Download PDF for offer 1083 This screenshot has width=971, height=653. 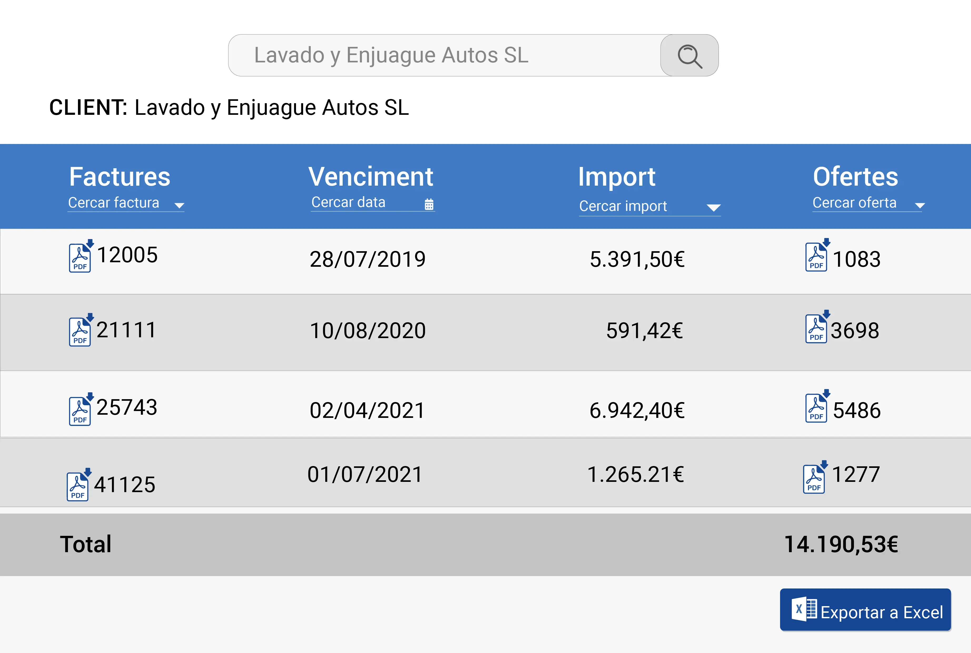(817, 255)
